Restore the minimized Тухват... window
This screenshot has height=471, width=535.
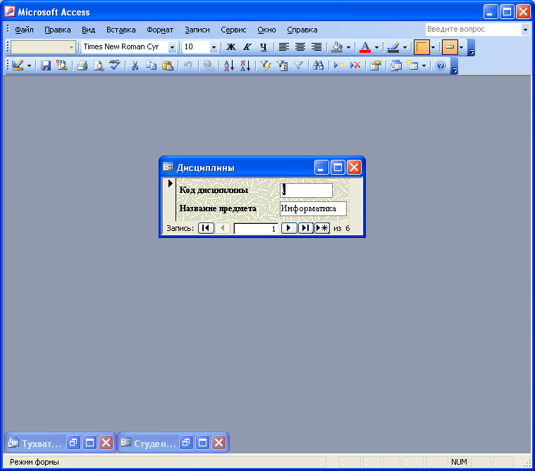73,443
